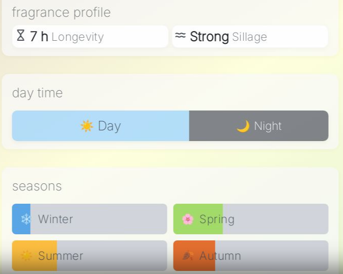Click the hourglass longevity icon
Image resolution: width=343 pixels, height=274 pixels.
(x=21, y=36)
